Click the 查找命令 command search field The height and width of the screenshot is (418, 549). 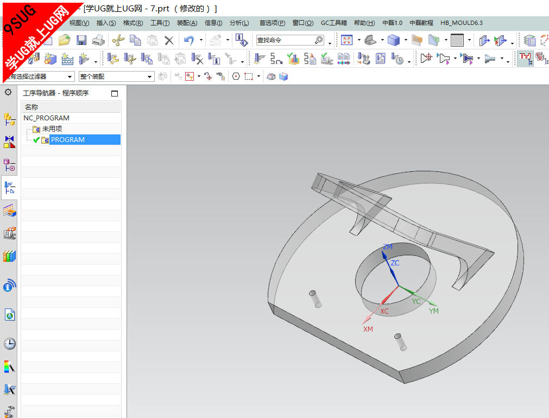[x=290, y=40]
